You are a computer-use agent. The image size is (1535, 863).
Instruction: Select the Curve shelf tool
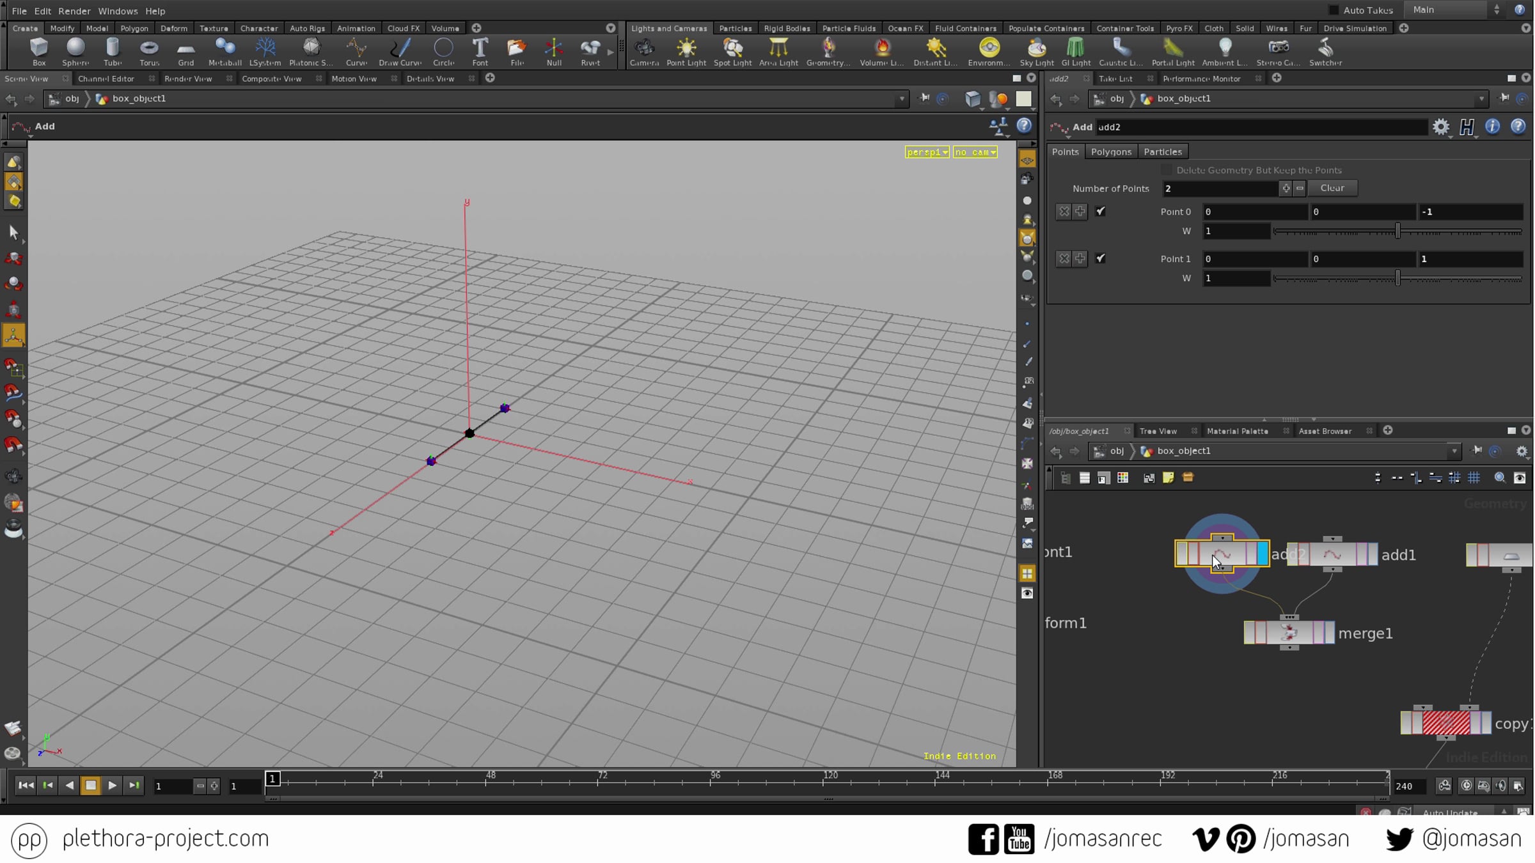(x=356, y=51)
